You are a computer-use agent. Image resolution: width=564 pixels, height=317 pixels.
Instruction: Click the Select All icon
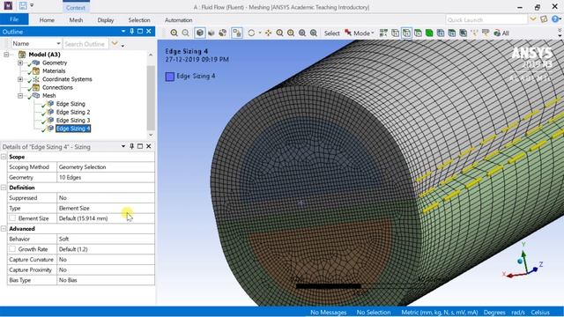click(501, 33)
